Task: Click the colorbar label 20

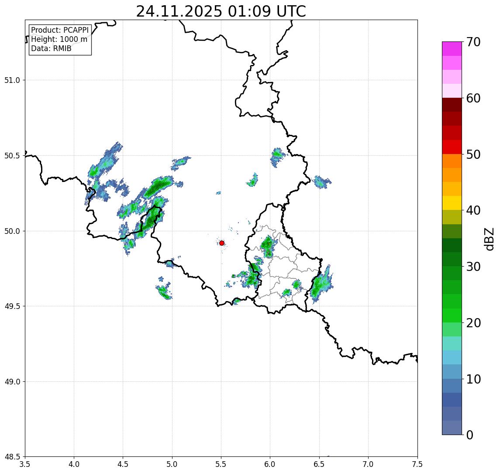Action: [x=473, y=323]
